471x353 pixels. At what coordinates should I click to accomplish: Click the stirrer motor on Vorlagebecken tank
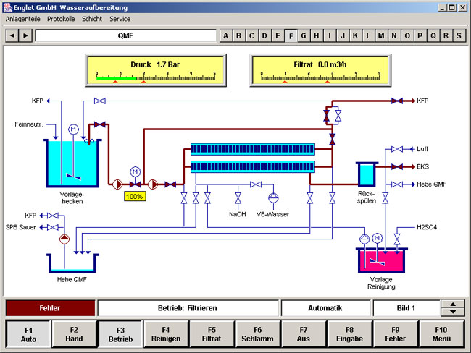pyautogui.click(x=72, y=129)
